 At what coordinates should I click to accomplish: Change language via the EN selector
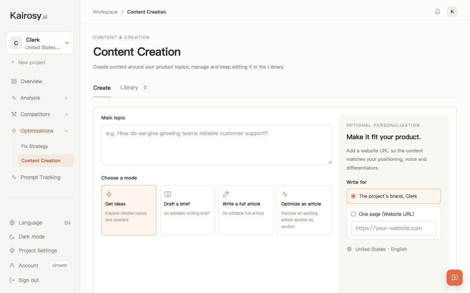[x=67, y=223]
